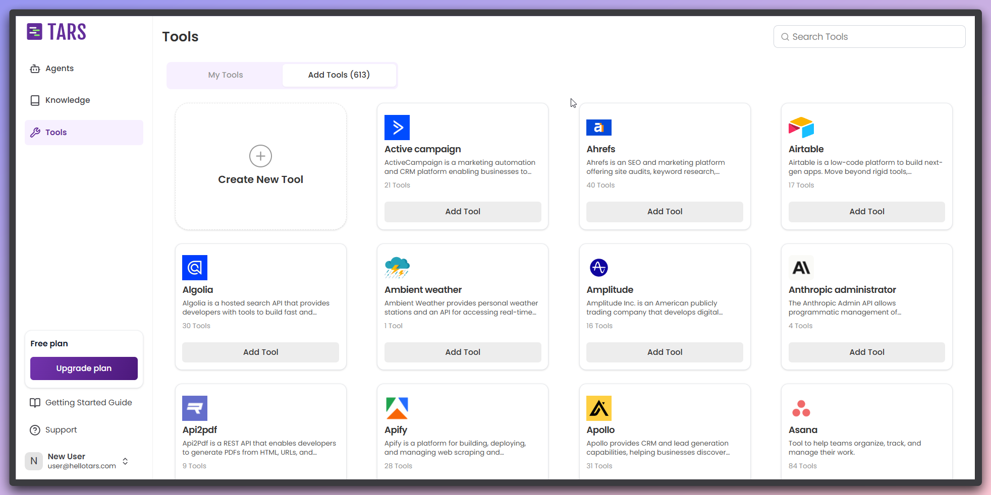Add the Algolia tool
The width and height of the screenshot is (991, 495).
(x=260, y=352)
